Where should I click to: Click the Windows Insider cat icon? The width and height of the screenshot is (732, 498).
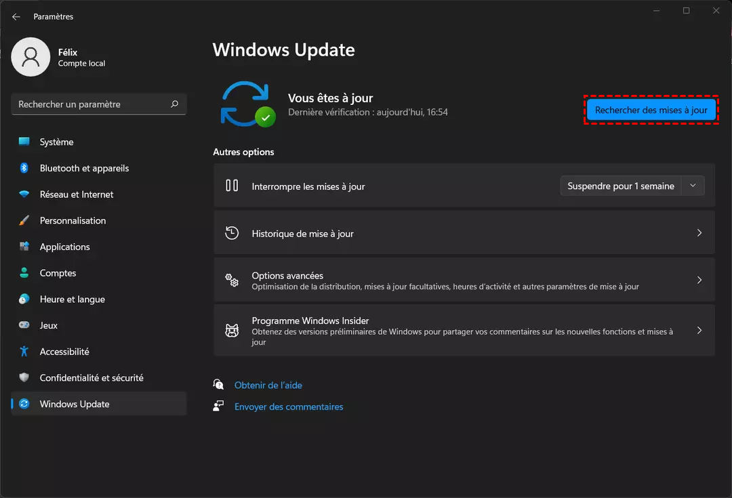232,331
